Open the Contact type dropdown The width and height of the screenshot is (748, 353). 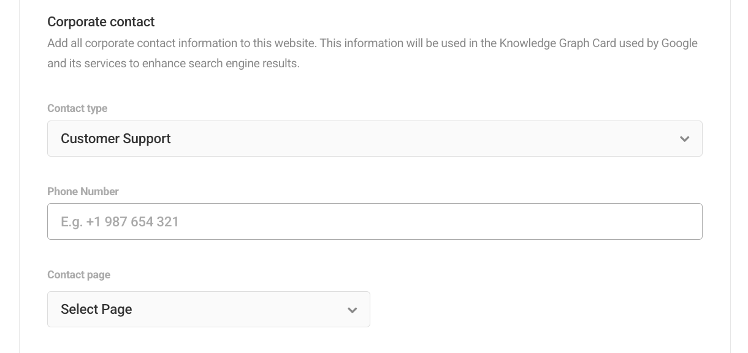point(374,139)
